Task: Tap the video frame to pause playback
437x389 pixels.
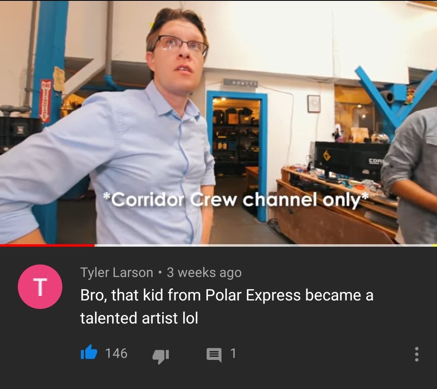Action: click(x=218, y=123)
